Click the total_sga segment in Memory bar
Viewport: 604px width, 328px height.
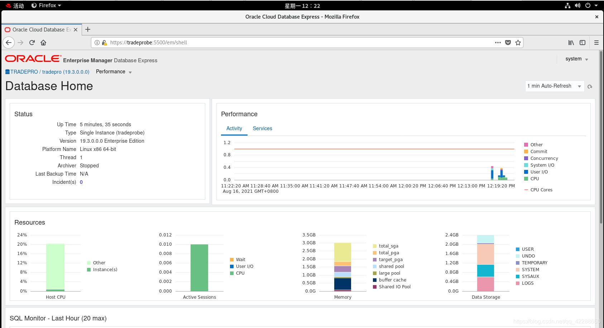point(342,252)
